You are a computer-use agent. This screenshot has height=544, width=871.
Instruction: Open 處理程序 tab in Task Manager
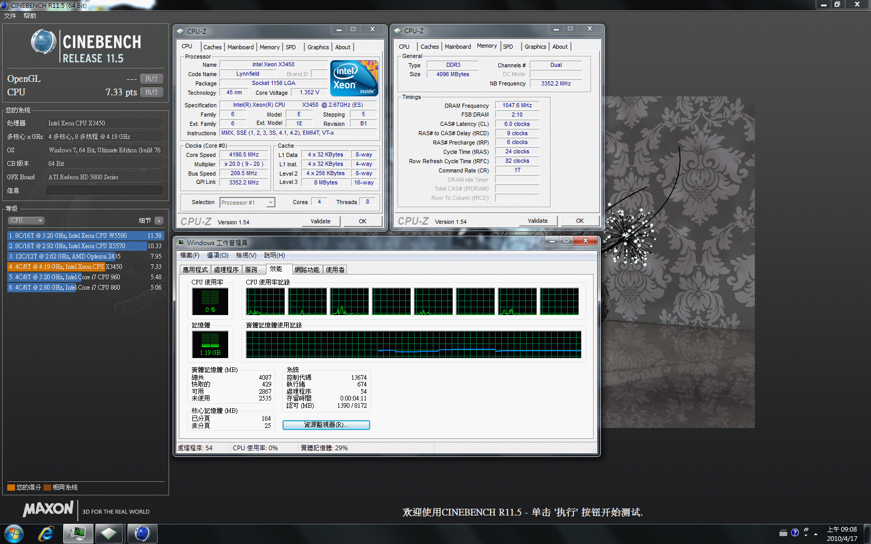click(226, 270)
